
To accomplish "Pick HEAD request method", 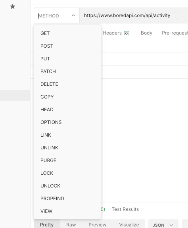I will (67, 110).
